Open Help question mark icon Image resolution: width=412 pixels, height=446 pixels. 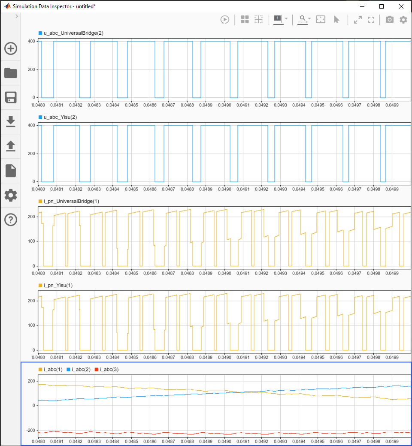pos(11,220)
